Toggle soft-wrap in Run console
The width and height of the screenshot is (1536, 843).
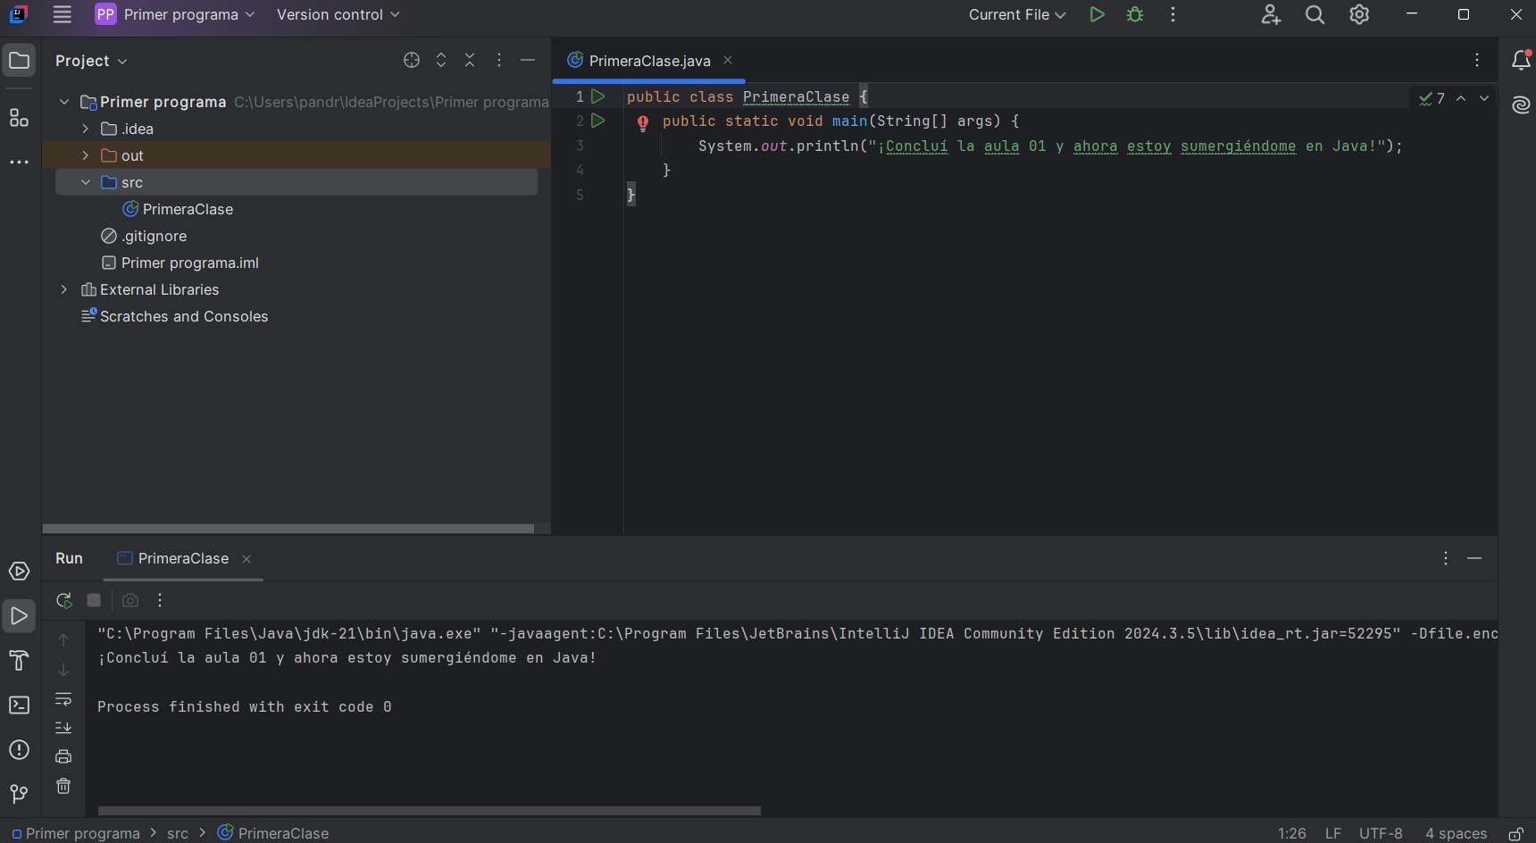click(x=63, y=698)
